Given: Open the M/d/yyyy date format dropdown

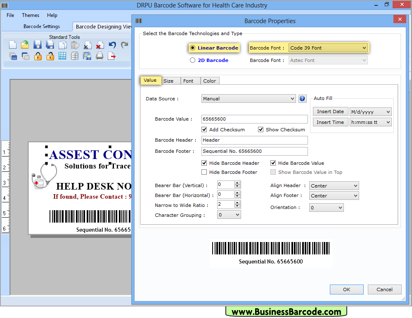Looking at the screenshot, I should (370, 112).
